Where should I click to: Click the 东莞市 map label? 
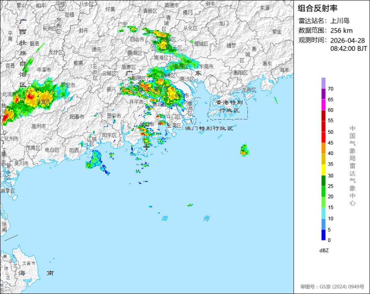tap(206, 67)
